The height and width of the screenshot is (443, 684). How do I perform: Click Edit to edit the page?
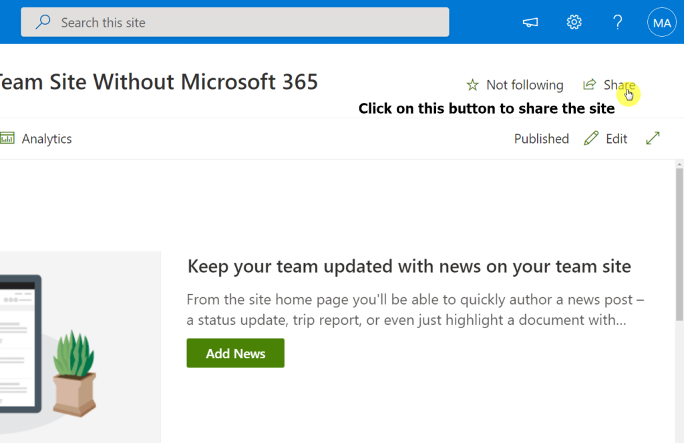pos(605,138)
